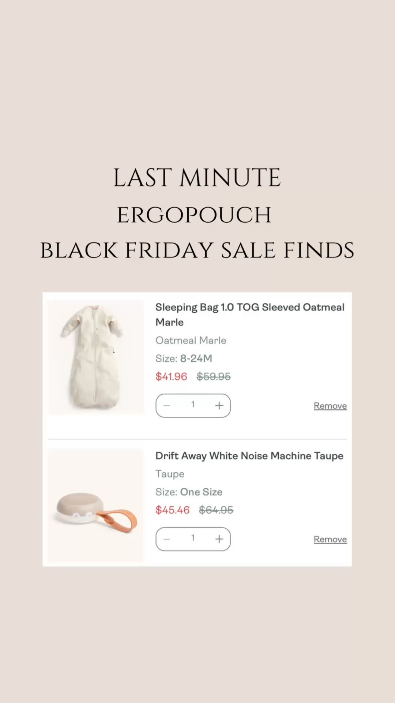The height and width of the screenshot is (703, 395).
Task: Click the Size One Size label
Action: [x=189, y=492]
